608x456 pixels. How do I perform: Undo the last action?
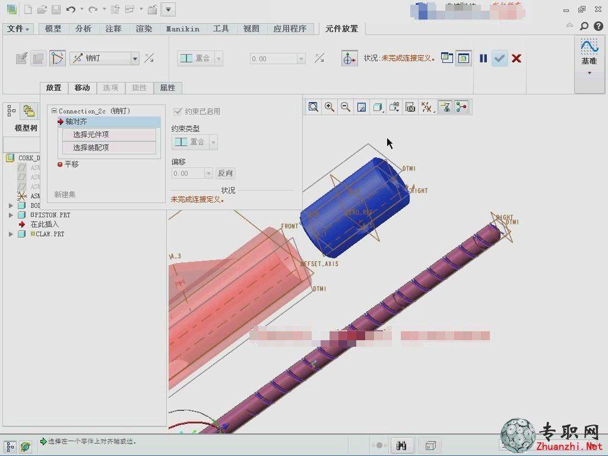click(x=71, y=9)
